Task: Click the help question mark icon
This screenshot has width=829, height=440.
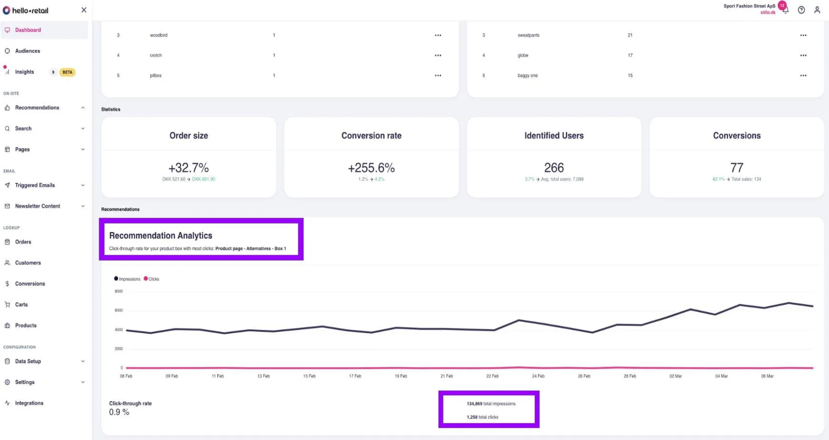Action: tap(801, 10)
